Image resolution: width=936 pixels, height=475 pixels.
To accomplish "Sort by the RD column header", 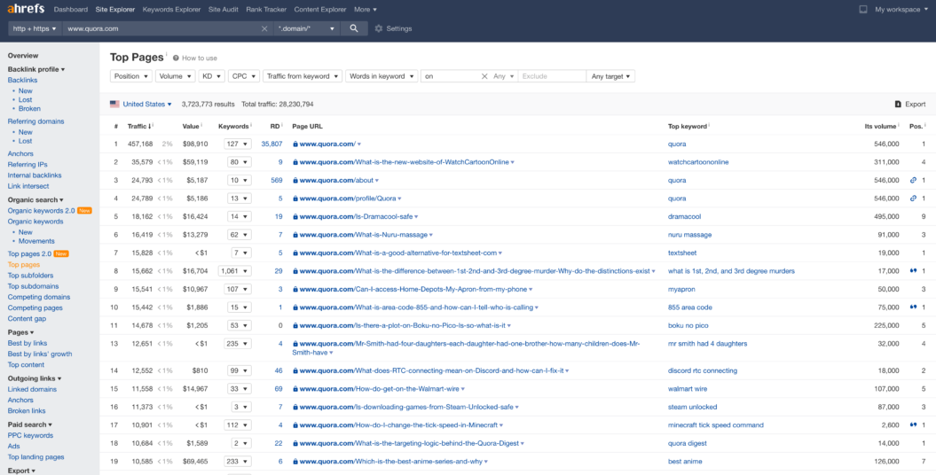I will 277,127.
